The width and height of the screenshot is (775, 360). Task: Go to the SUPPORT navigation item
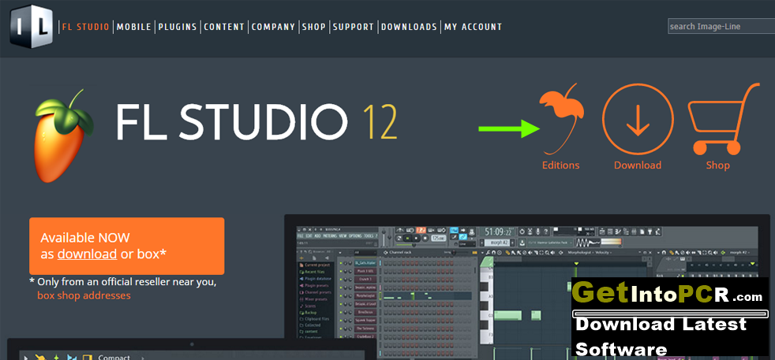pyautogui.click(x=353, y=27)
